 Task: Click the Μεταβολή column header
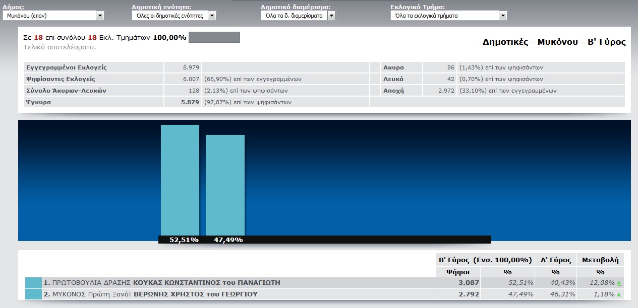coord(600,260)
